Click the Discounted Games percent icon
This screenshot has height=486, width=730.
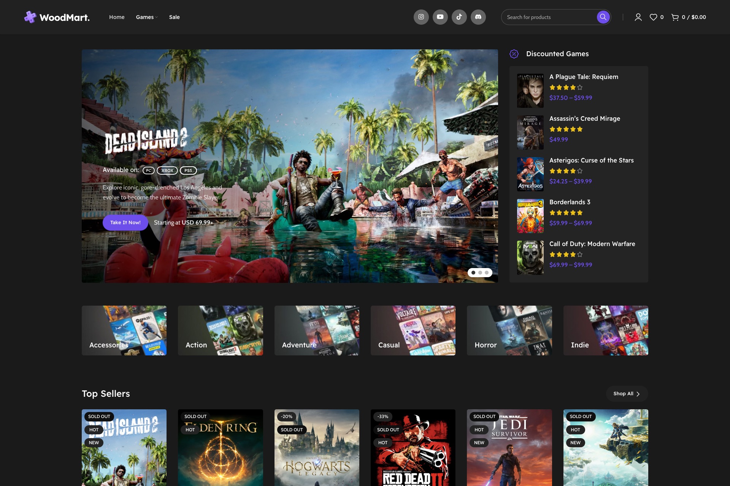[x=514, y=54]
